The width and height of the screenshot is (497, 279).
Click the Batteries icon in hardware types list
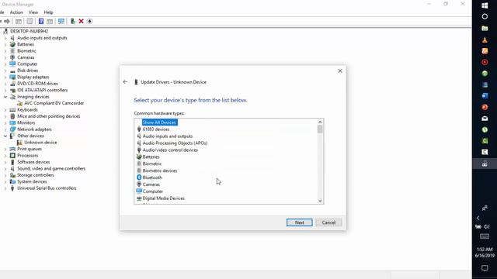pos(139,157)
